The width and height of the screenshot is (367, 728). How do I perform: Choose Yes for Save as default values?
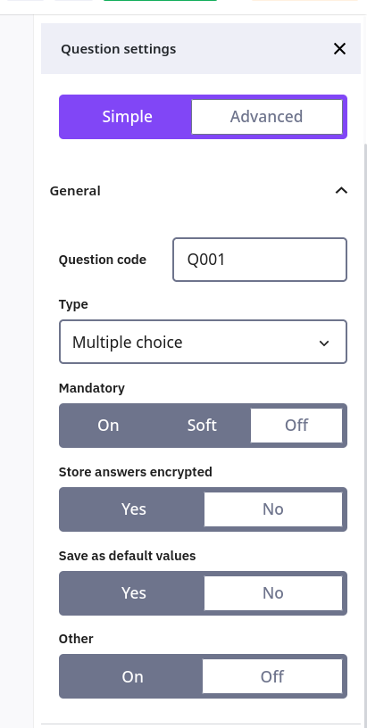coord(134,593)
